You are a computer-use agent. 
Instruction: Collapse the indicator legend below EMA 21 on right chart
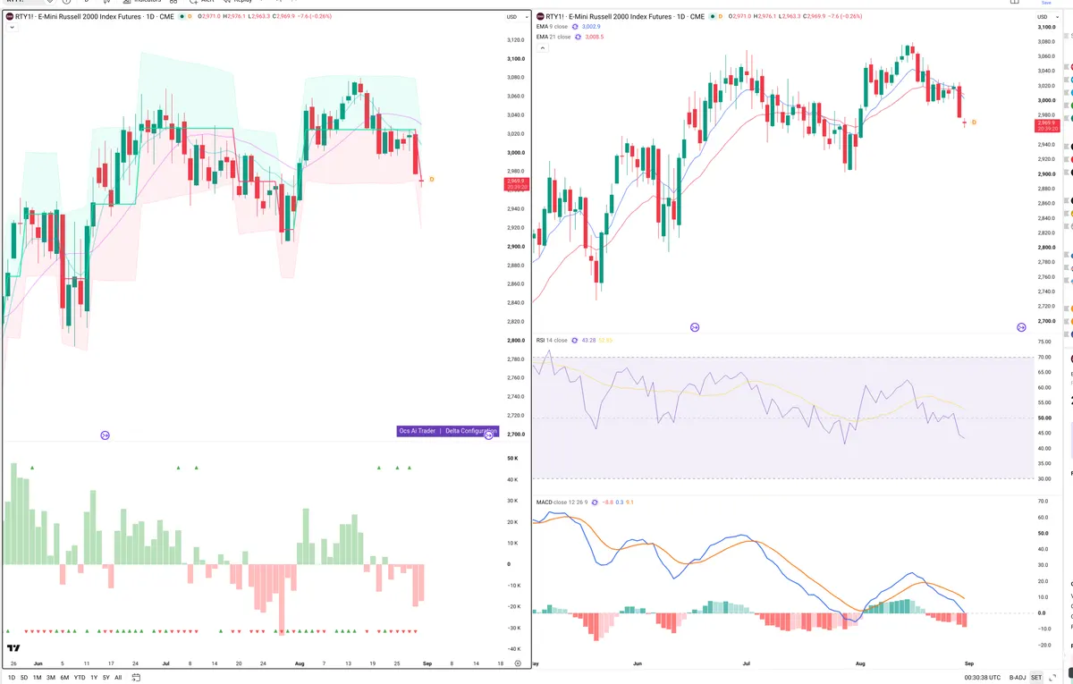pyautogui.click(x=542, y=47)
